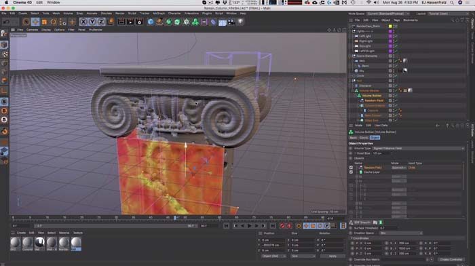
Task: Open the Volume menu
Action: (68, 14)
